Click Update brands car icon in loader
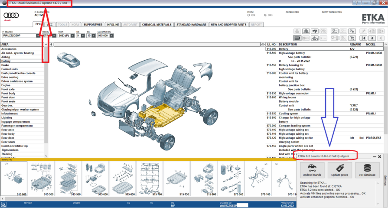Screen dimensions: 388x208 [312, 170]
